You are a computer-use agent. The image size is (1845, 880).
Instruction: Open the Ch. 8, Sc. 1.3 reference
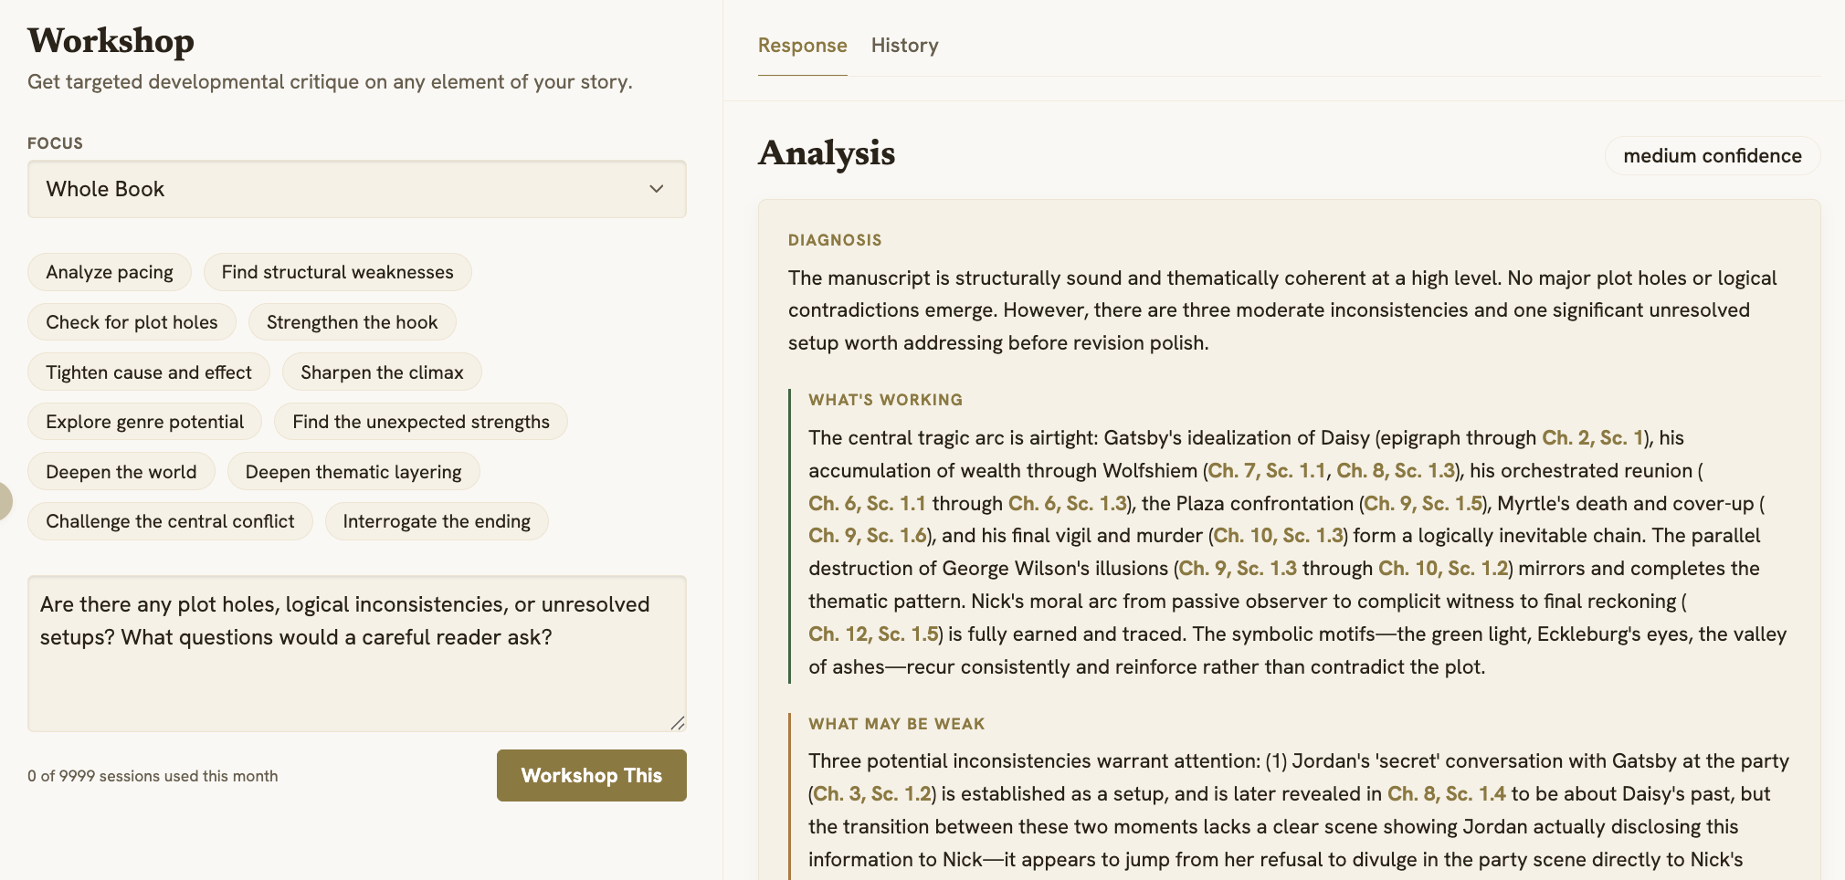pyautogui.click(x=1396, y=471)
